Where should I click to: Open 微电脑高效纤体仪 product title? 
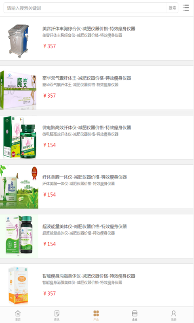(x=86, y=128)
